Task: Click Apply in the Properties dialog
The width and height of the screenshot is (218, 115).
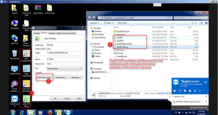Action: click(79, 98)
